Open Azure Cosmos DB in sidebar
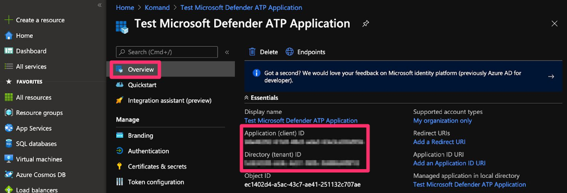567x193 pixels. 41,175
